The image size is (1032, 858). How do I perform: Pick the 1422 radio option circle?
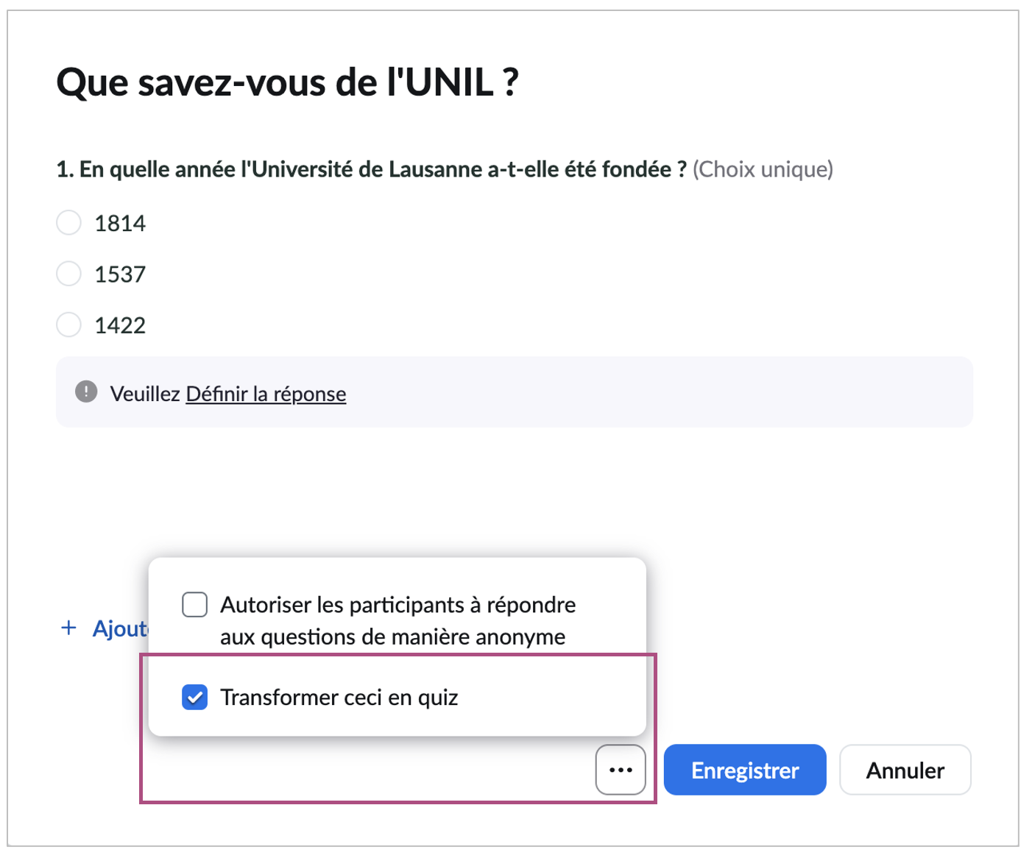[68, 325]
